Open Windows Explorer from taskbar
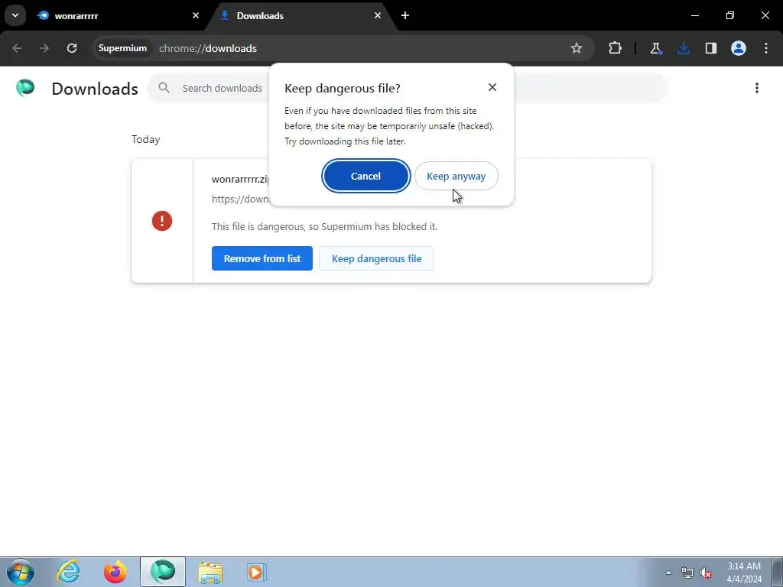 pyautogui.click(x=210, y=572)
